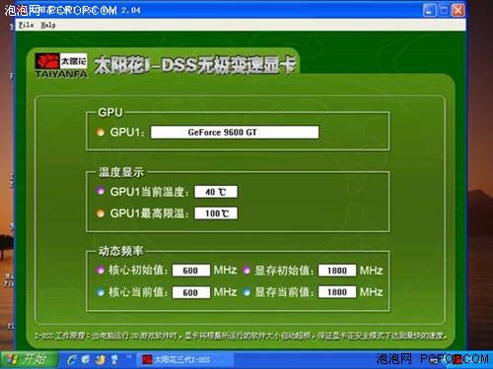Image resolution: width=493 pixels, height=369 pixels.
Task: Open the File menu
Action: coord(26,25)
